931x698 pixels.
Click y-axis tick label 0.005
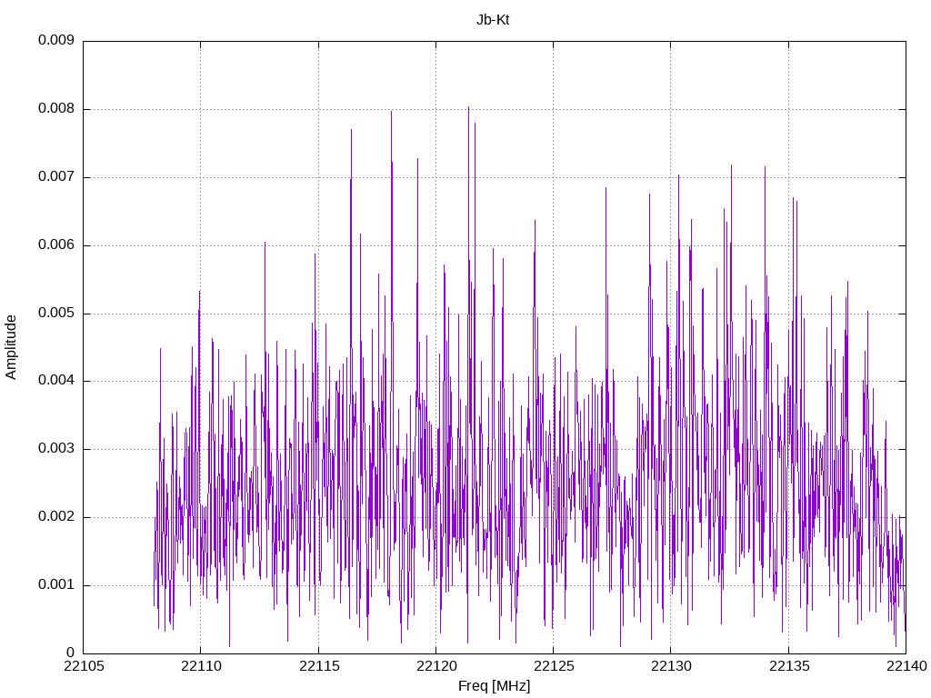[56, 313]
